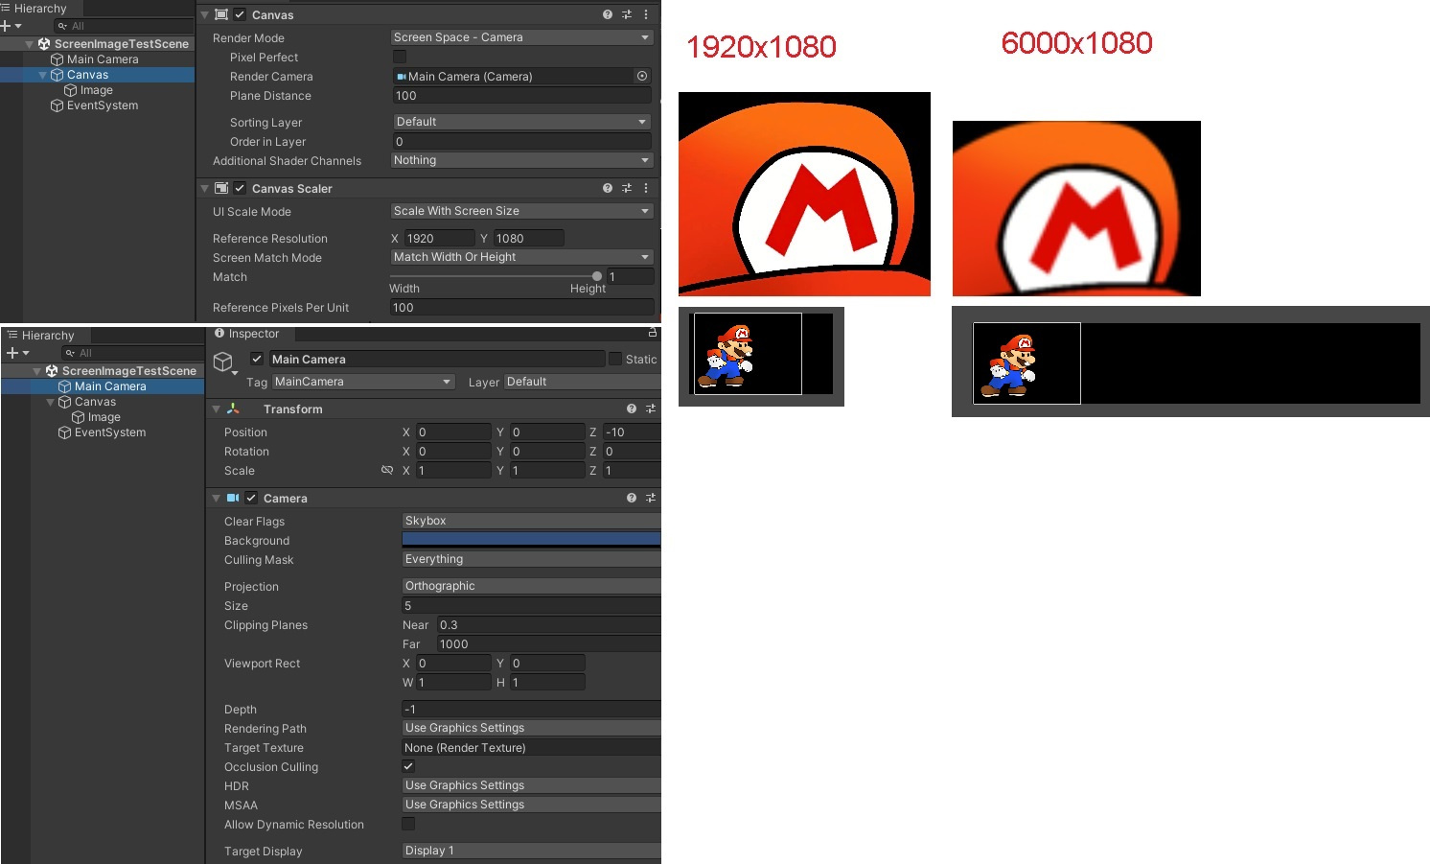This screenshot has width=1430, height=864.
Task: Open Transform component preset icon
Action: 651,409
